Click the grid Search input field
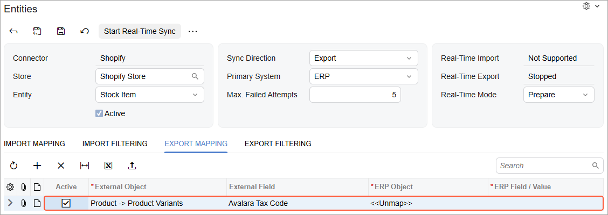Viewport: 608px width, 215px height. point(549,166)
